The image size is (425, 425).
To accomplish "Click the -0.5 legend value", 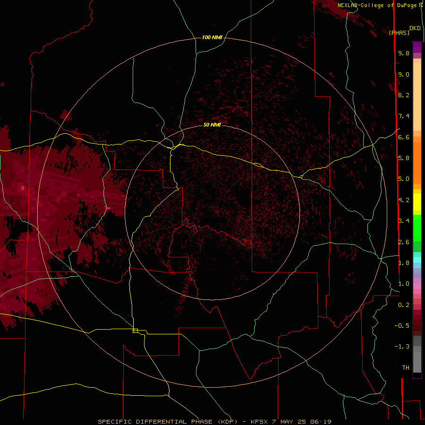I will pos(402,325).
